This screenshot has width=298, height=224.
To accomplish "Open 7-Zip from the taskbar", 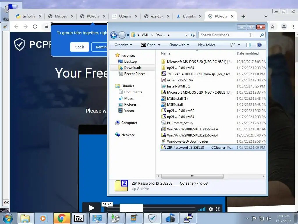I will (79, 218).
